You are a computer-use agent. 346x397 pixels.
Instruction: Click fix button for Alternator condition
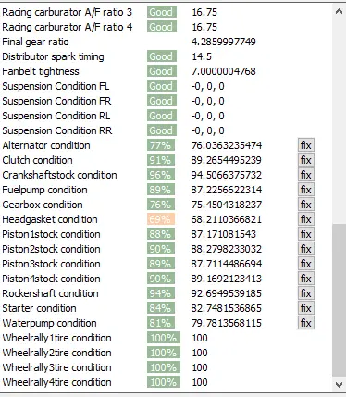[306, 145]
